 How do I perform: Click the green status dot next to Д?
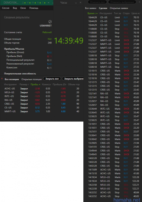pyautogui.click(x=25, y=3)
